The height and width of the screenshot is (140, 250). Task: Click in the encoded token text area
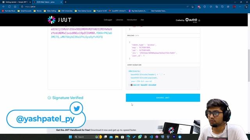85,58
